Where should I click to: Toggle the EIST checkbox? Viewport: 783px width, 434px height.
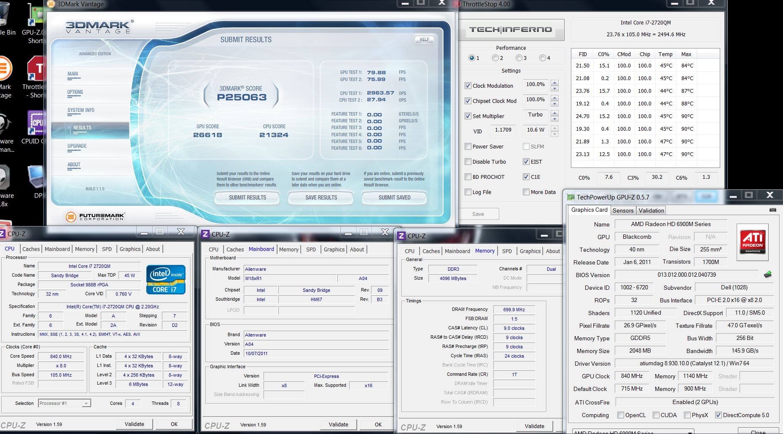526,162
